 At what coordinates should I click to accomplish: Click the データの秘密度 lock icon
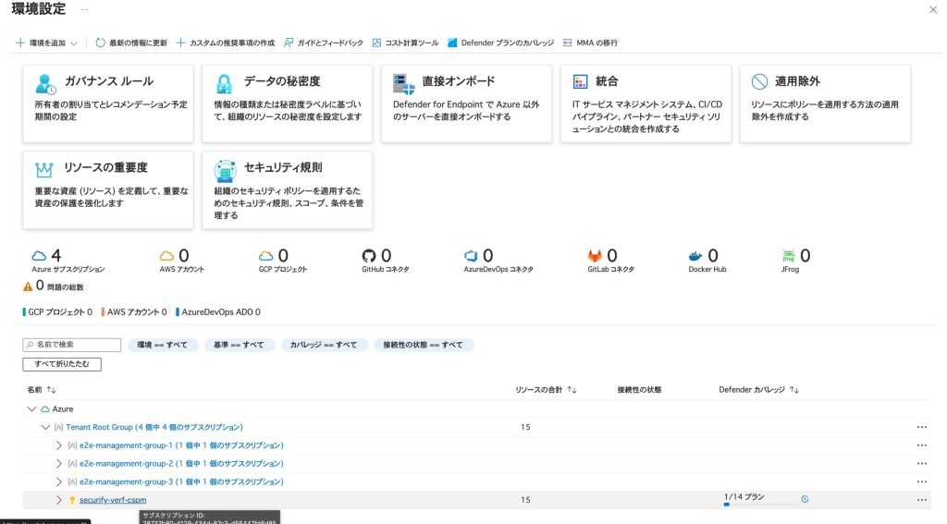[224, 82]
